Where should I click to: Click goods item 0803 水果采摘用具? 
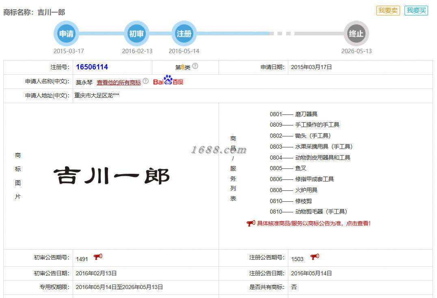(312, 147)
